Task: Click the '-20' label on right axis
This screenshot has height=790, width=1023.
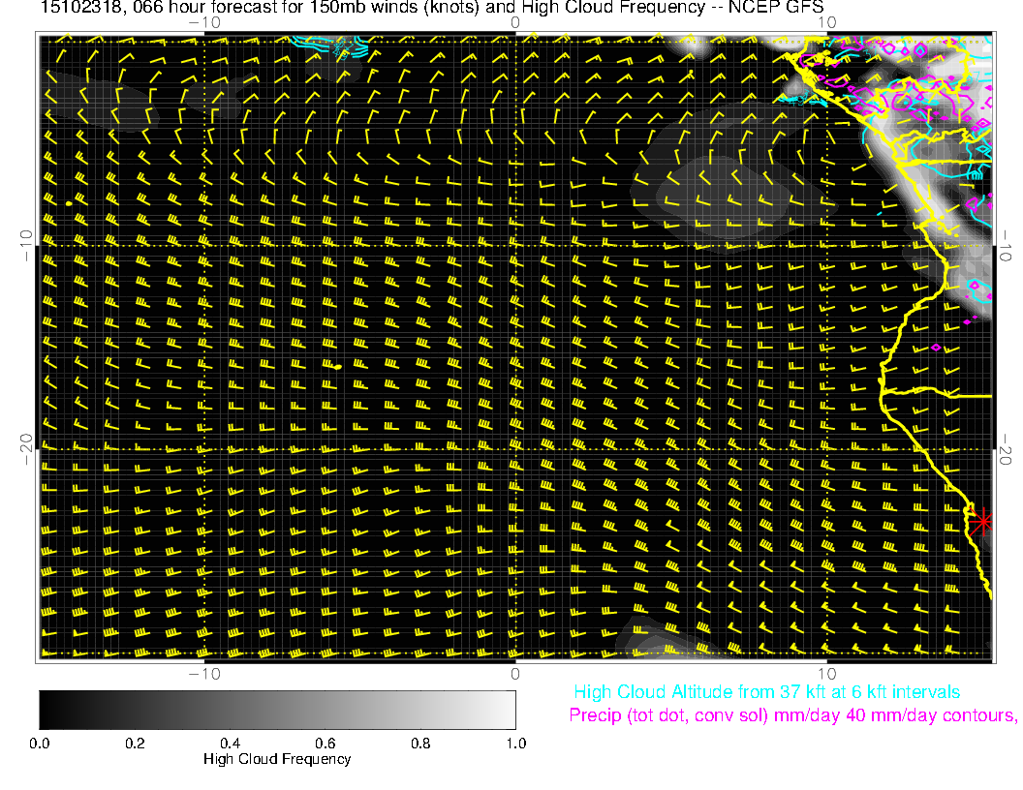Action: 1007,448
